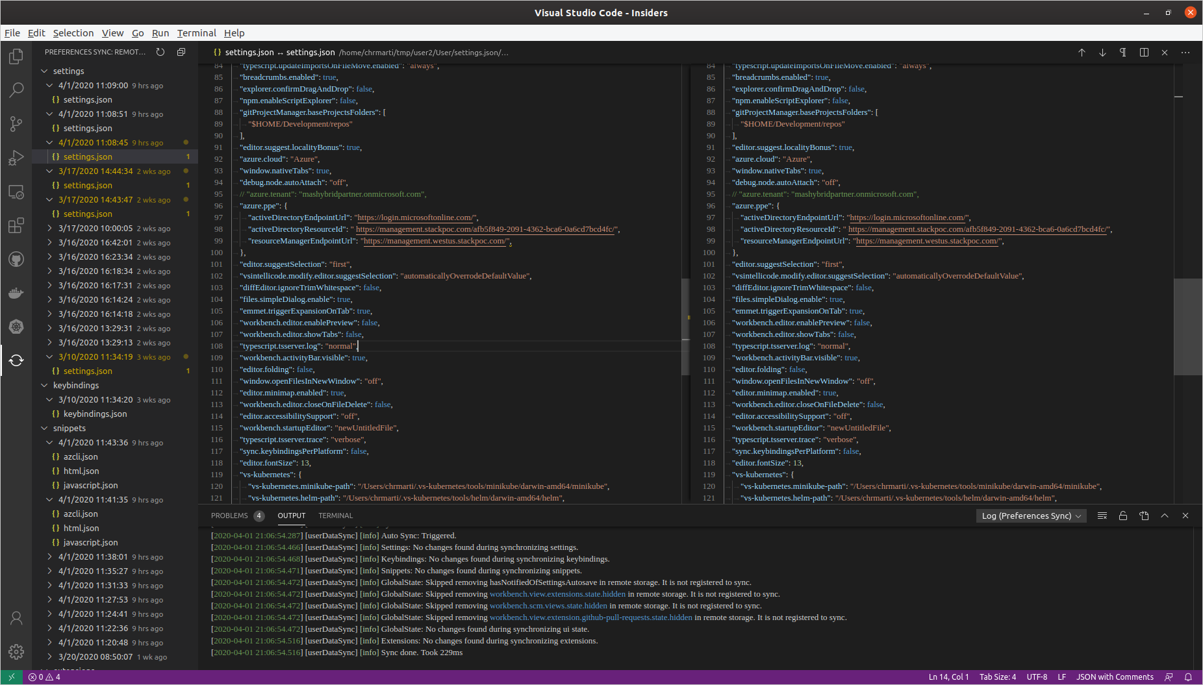Click Ln 14, Col 1 in the status bar
This screenshot has width=1203, height=685.
tap(949, 677)
